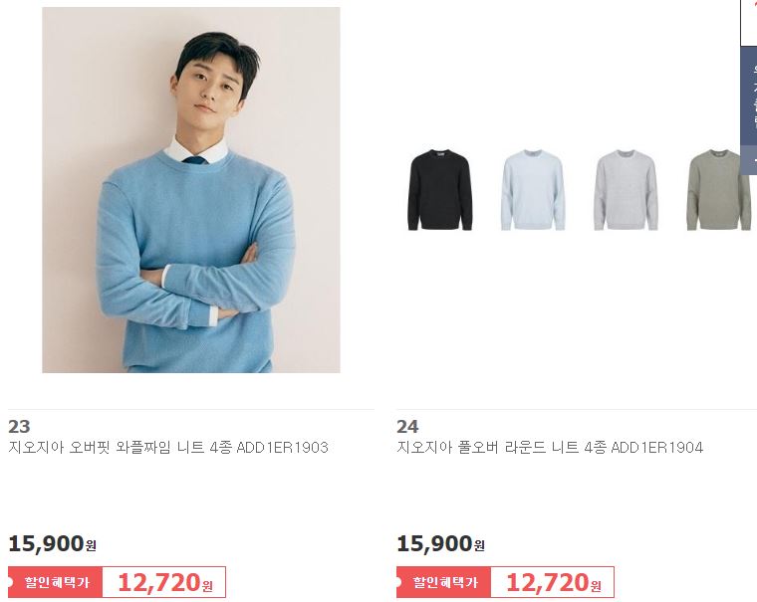This screenshot has height=602, width=757.
Task: Open the dark blue floating side banner
Action: click(x=749, y=97)
